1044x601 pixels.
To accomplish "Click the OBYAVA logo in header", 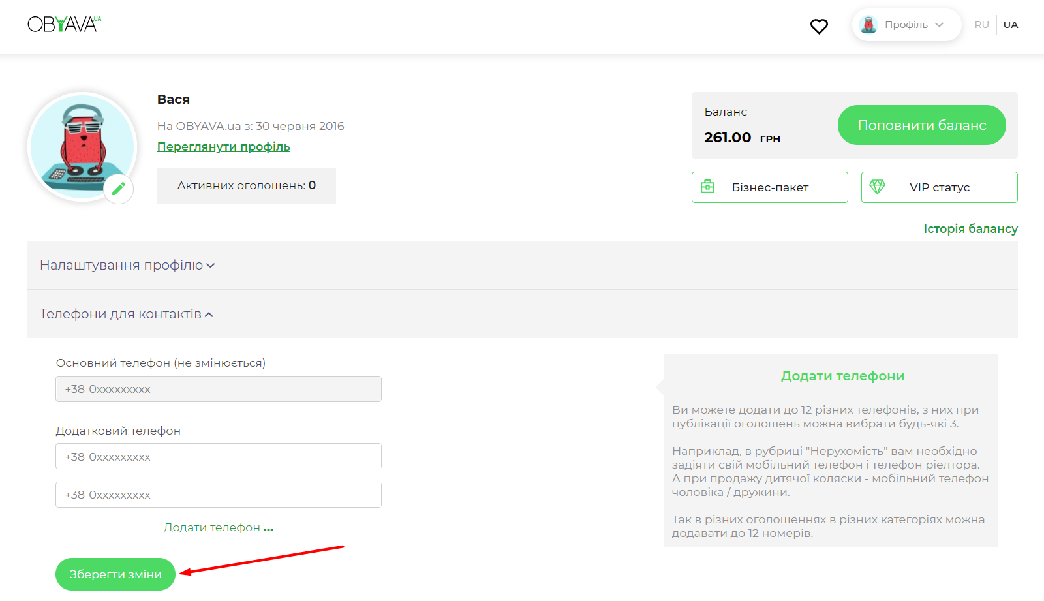I will click(64, 24).
